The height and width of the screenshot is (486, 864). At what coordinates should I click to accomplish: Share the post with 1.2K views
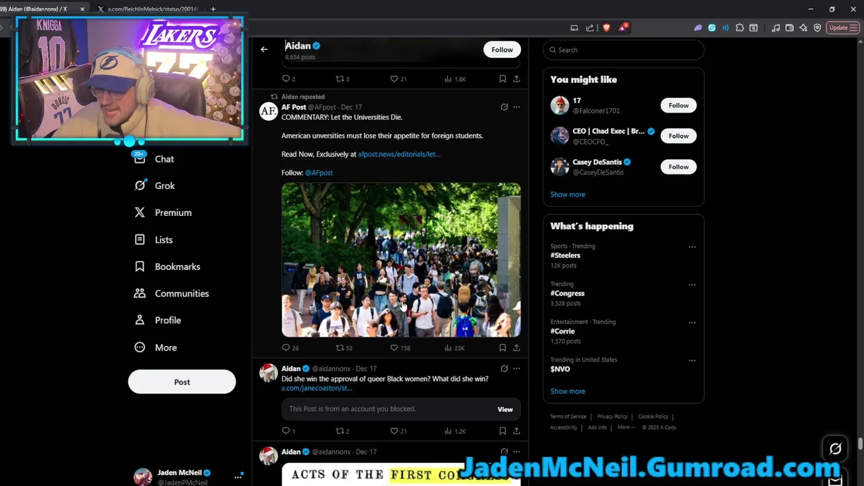516,431
